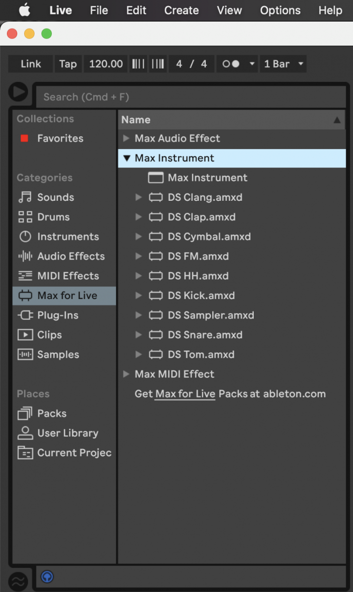Select the 120.00 tempo field
Screen dimensions: 353x592
[x=106, y=64]
